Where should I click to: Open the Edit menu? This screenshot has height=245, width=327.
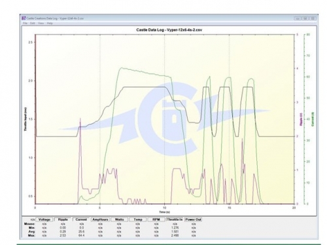pyautogui.click(x=33, y=24)
